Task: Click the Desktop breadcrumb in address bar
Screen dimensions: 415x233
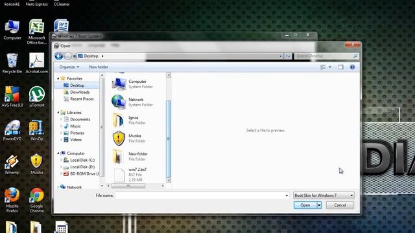Action: pos(91,56)
